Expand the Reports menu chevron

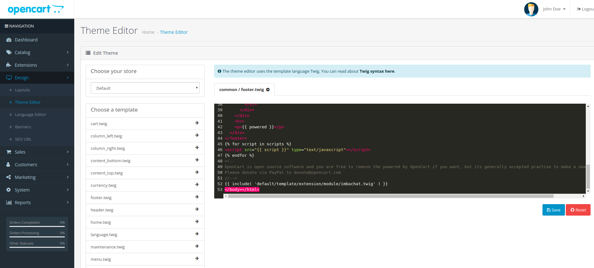point(68,203)
